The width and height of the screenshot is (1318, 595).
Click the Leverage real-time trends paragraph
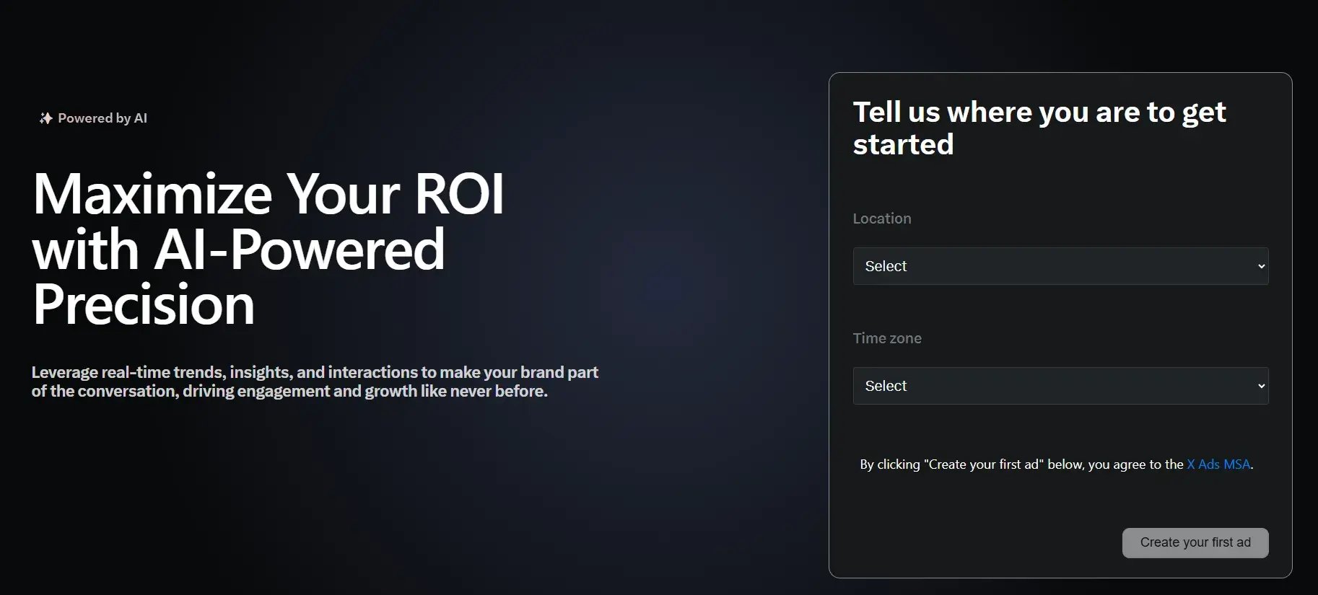click(315, 372)
